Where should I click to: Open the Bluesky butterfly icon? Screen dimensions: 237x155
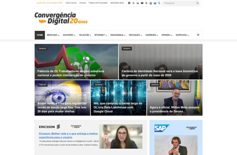click(x=155, y=3)
